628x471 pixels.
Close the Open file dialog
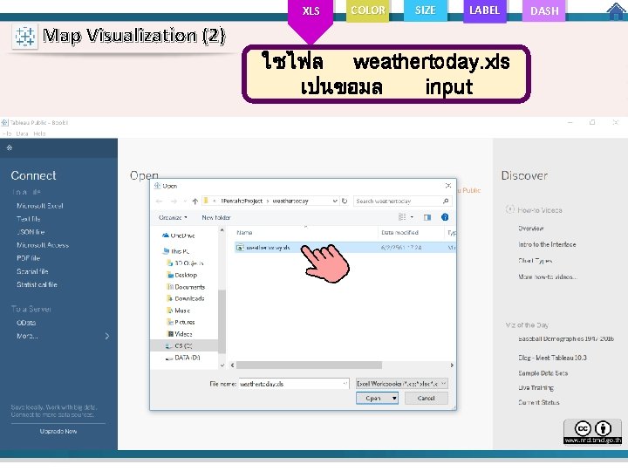coord(448,186)
